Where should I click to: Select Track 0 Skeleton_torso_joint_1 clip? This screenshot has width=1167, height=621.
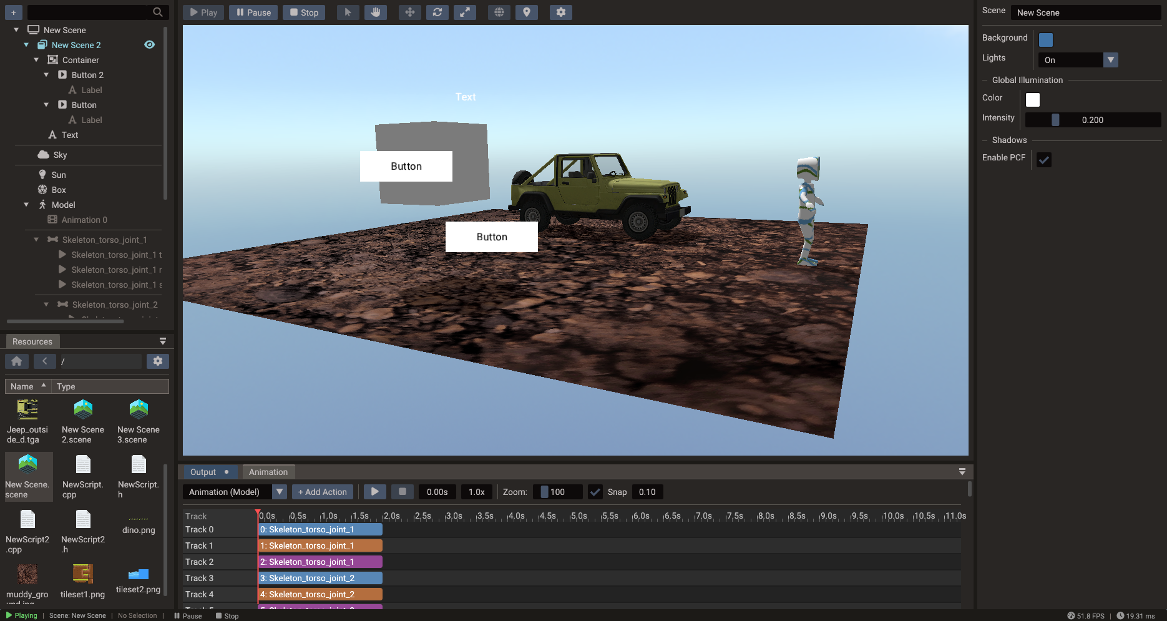pos(320,529)
